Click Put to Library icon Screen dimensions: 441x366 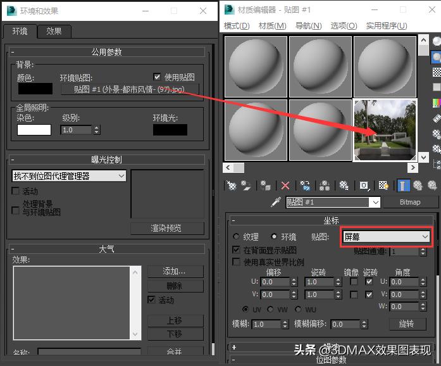click(x=344, y=186)
